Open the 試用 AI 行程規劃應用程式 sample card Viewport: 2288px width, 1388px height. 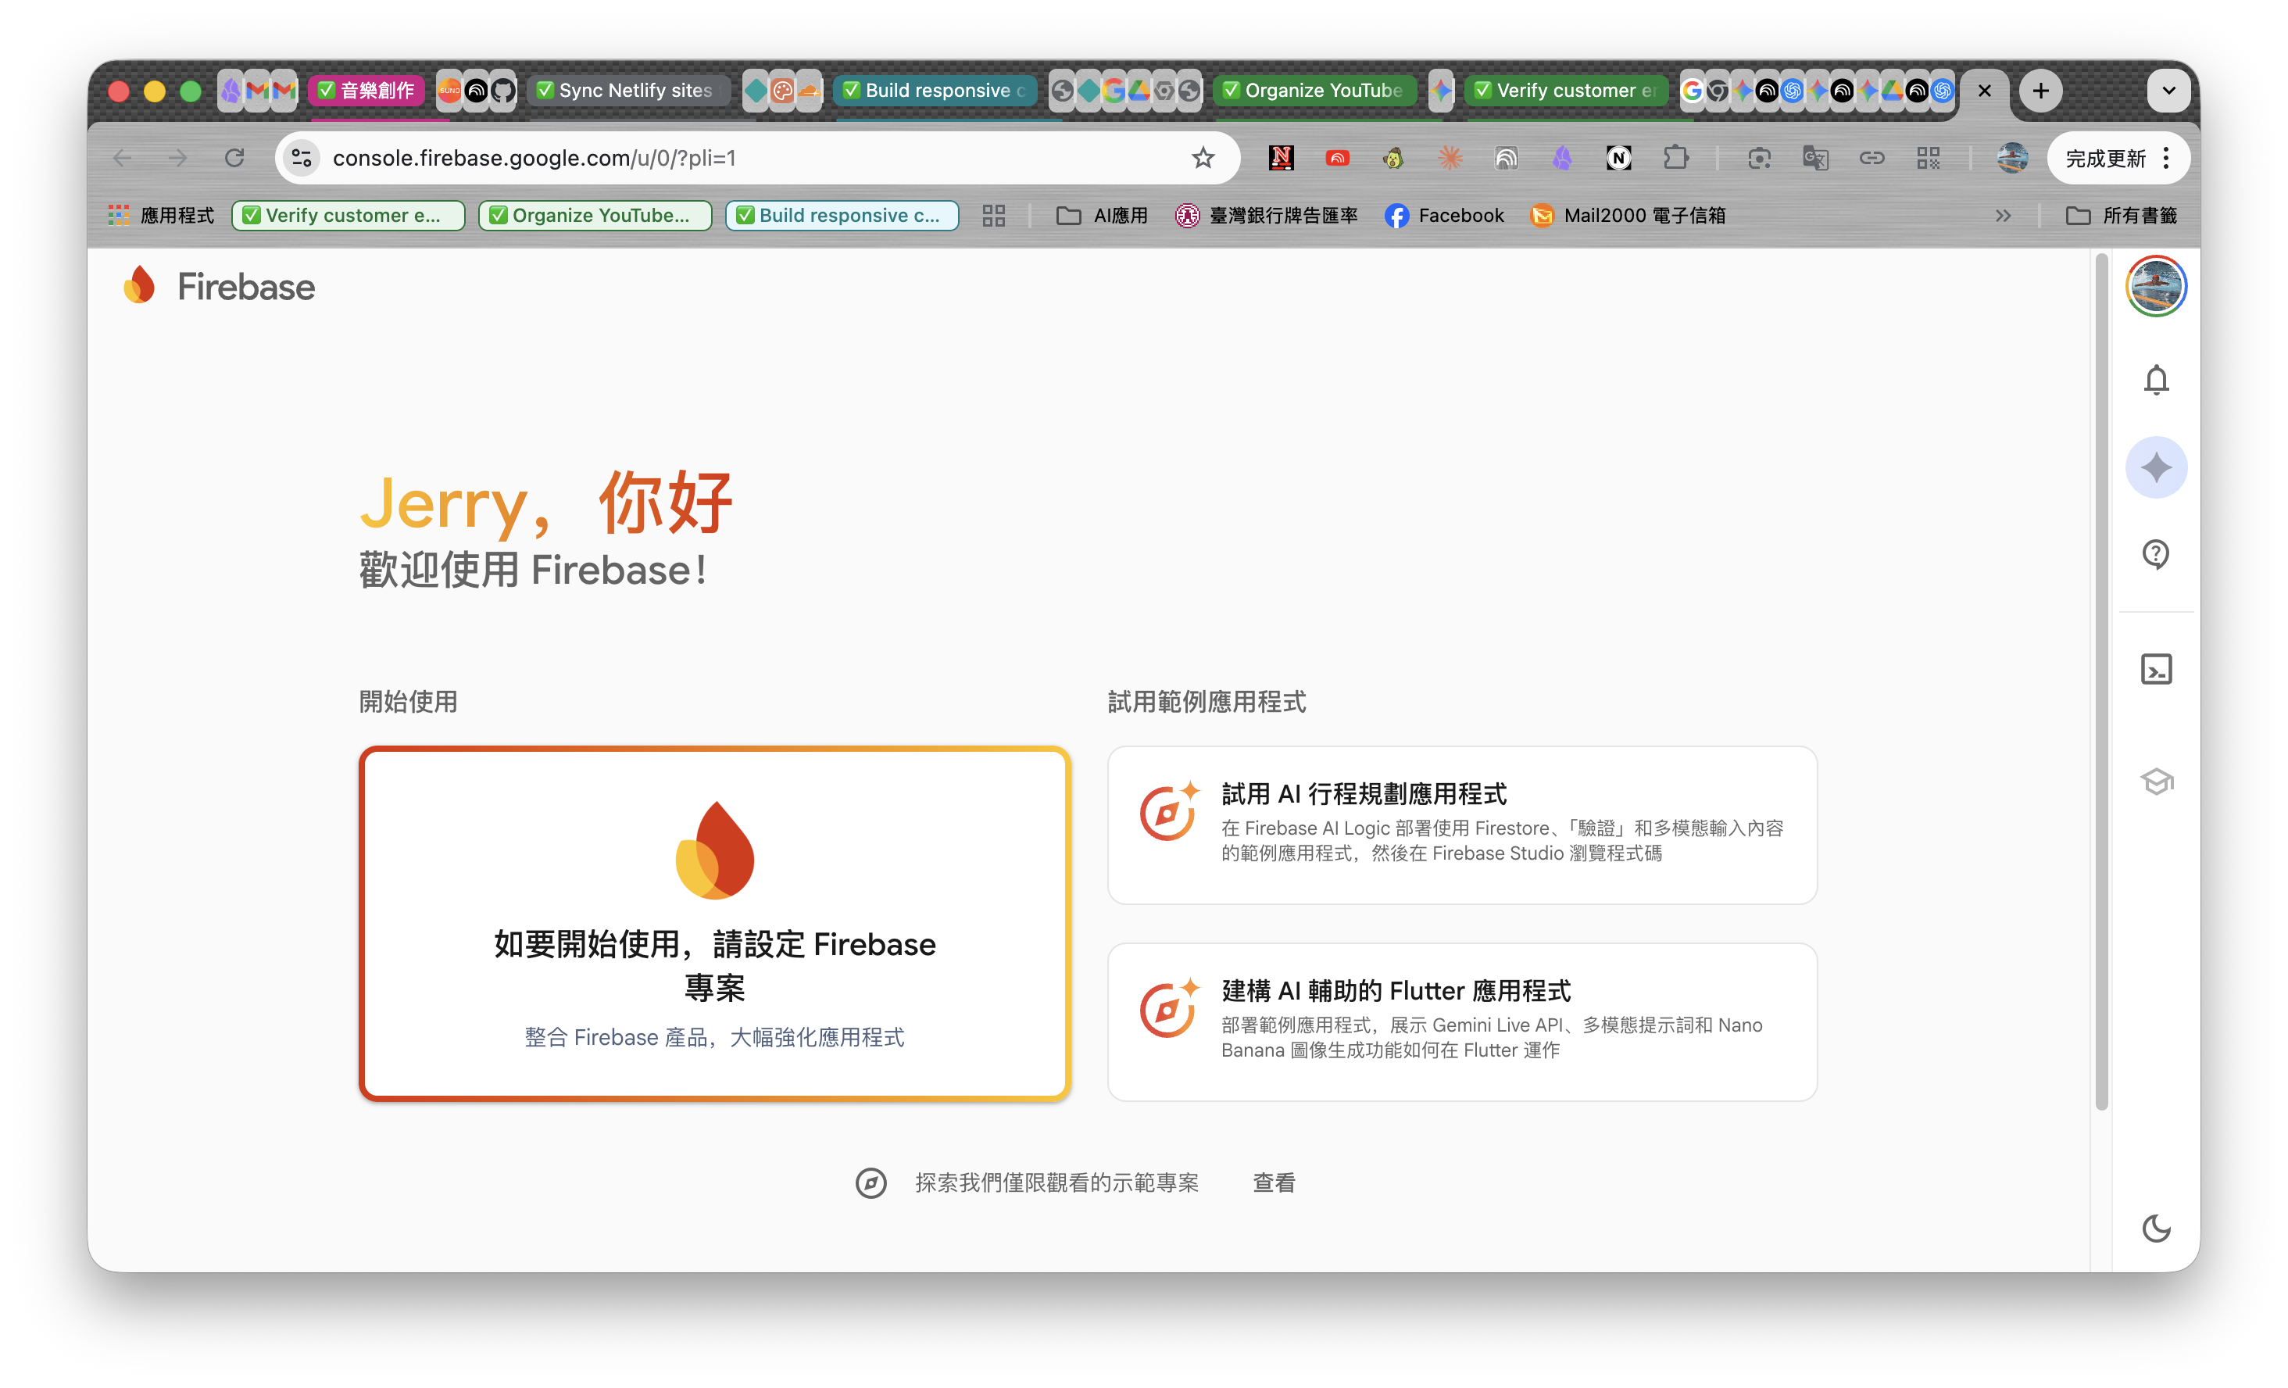click(1461, 825)
